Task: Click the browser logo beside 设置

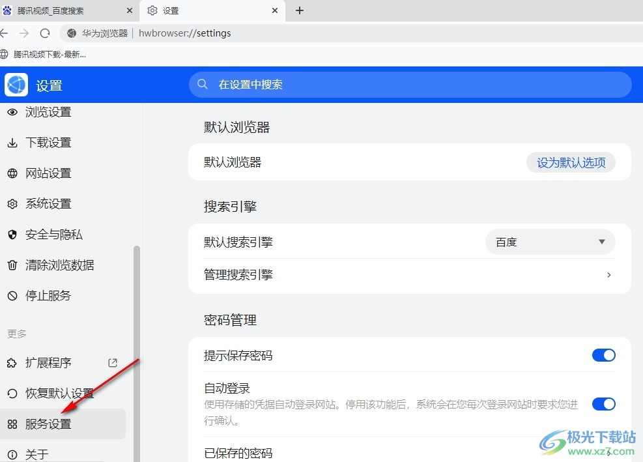Action: [16, 85]
